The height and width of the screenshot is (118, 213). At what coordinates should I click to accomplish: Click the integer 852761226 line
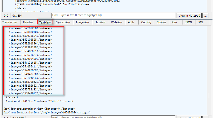click(x=31, y=28)
